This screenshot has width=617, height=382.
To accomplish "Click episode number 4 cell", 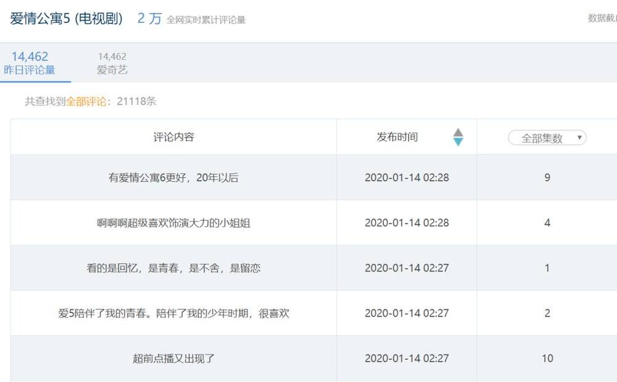I will coord(547,223).
